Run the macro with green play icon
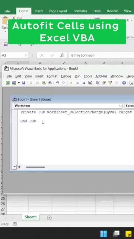 (71, 83)
